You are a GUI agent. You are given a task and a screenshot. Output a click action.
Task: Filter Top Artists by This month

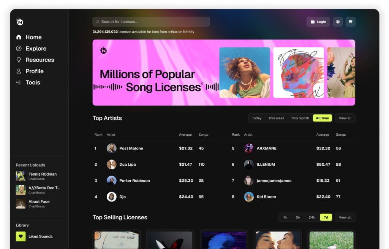coord(300,118)
